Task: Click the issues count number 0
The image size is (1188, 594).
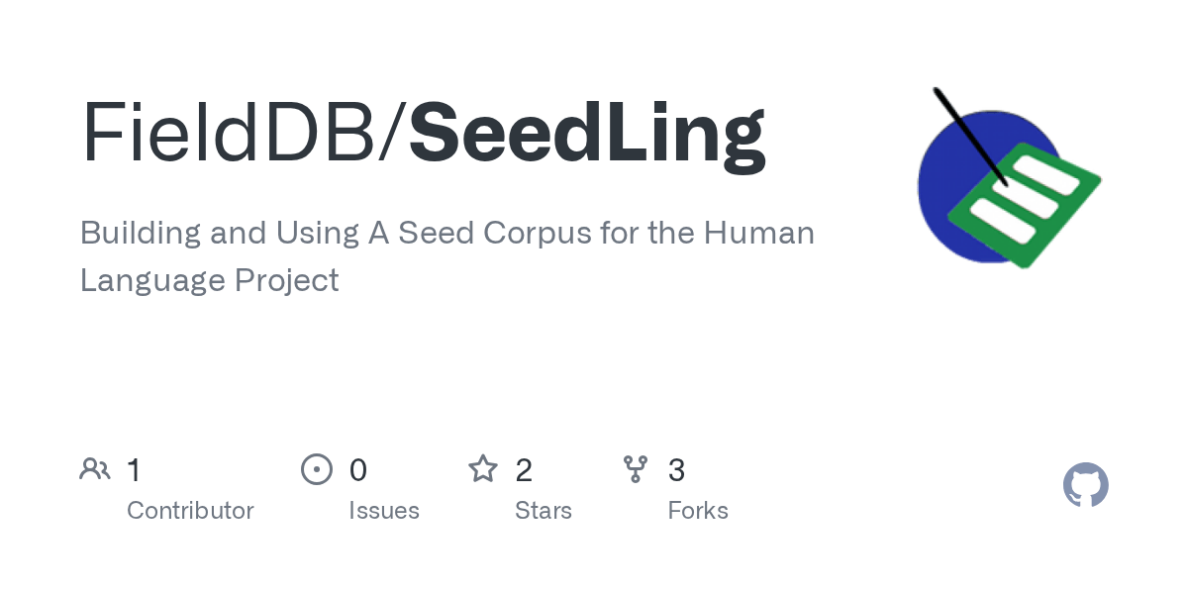Action: [358, 470]
